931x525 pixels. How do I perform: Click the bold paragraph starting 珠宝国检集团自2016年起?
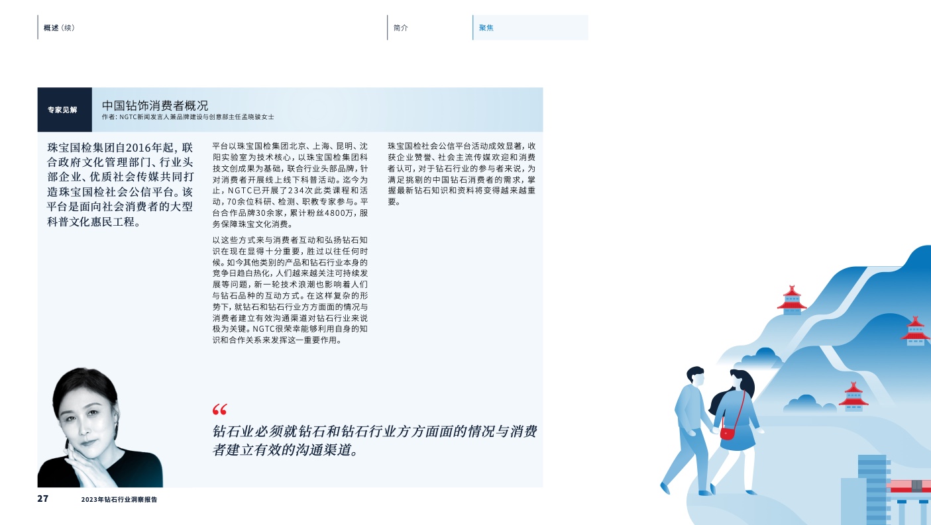pos(121,184)
